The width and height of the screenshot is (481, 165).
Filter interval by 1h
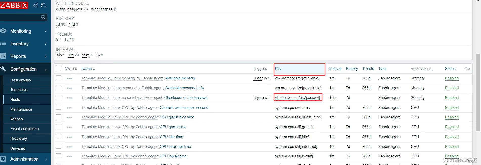[x=98, y=55]
